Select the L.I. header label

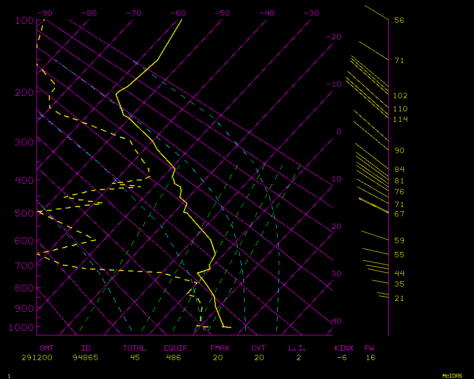(x=297, y=348)
